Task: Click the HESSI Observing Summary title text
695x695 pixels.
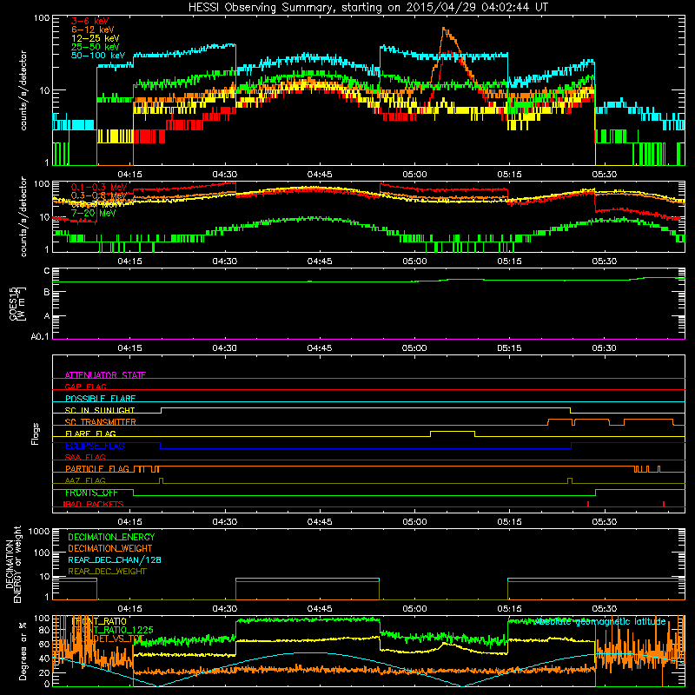Action: coord(367,7)
